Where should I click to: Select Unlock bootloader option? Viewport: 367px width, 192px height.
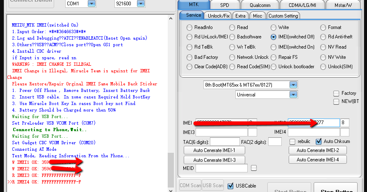pyautogui.click(x=274, y=67)
